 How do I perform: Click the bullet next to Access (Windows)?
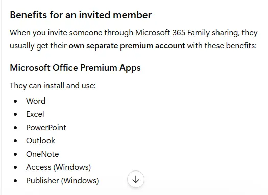(x=15, y=167)
